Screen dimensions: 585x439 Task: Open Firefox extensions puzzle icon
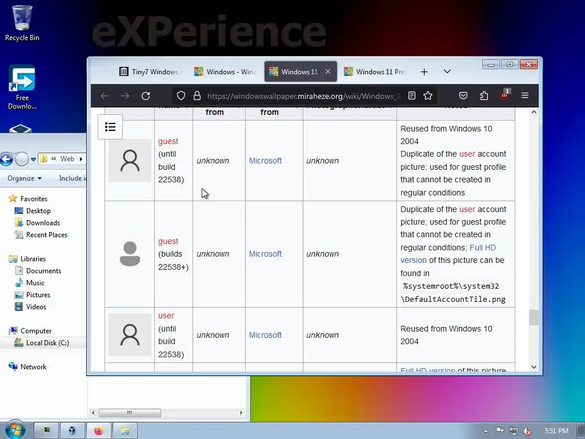tap(484, 96)
